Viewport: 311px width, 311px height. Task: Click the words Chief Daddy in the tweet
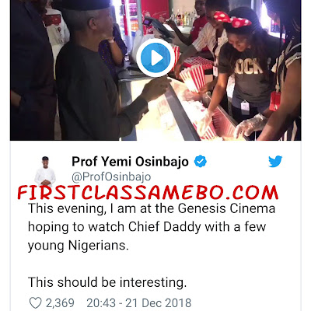(165, 227)
